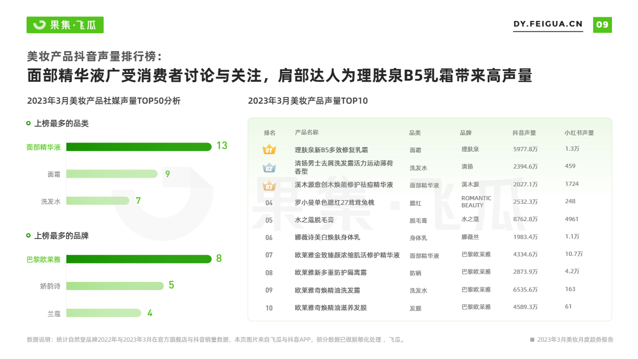Select product 欧莱雅新多重防护隔离露
The image size is (638, 359).
click(x=331, y=273)
